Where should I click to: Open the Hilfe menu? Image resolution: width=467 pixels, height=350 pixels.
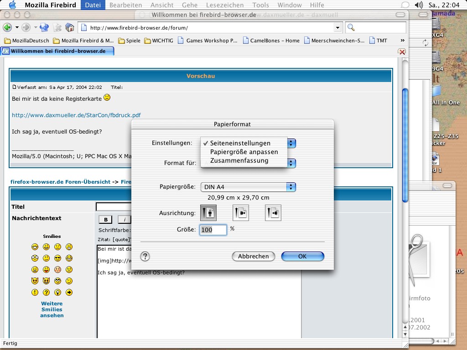tap(317, 5)
